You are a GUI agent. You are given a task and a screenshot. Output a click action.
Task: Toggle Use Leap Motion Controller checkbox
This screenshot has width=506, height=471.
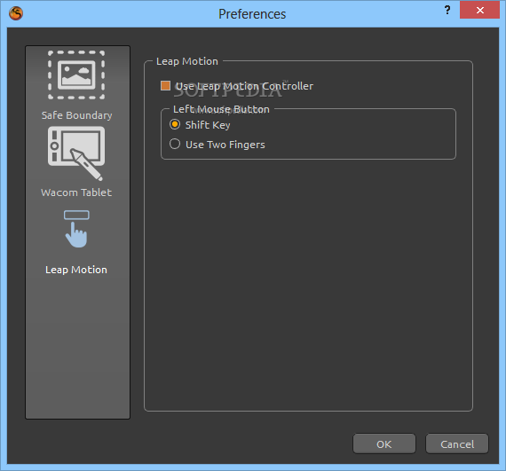pyautogui.click(x=165, y=86)
